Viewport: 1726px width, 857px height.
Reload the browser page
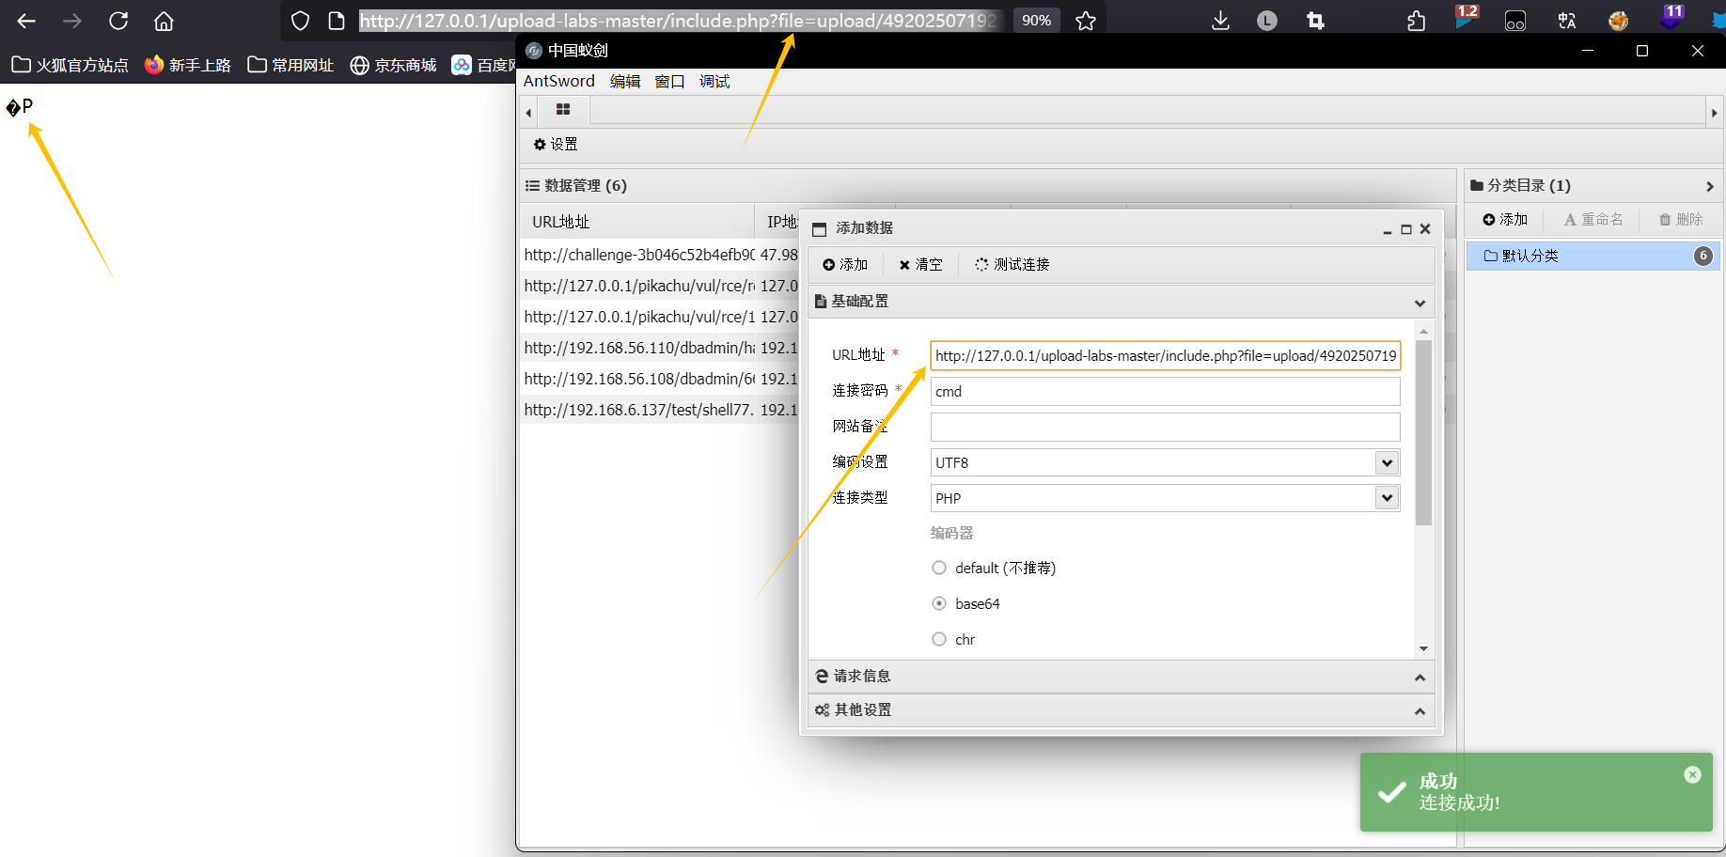(118, 21)
